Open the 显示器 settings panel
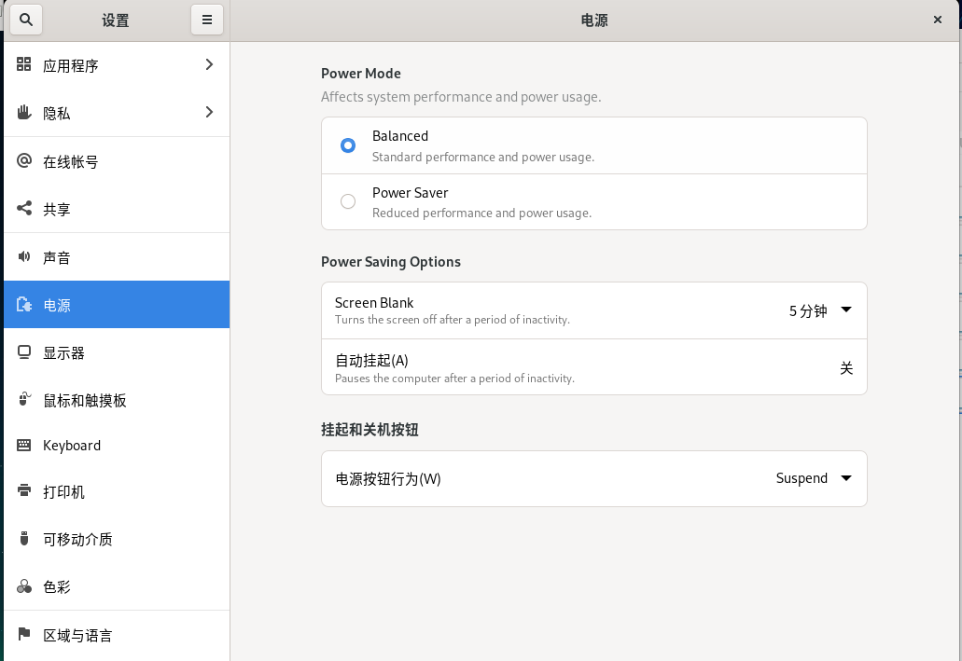This screenshot has width=962, height=661. point(63,353)
